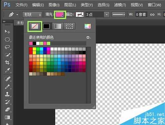Screen dimensions: 165x125
Task: Open the 滤镜(T) menu
Action: tap(120, 5)
